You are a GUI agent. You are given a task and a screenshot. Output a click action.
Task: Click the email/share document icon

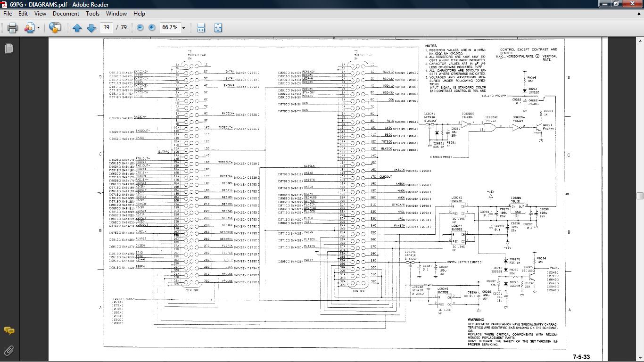[x=30, y=27]
